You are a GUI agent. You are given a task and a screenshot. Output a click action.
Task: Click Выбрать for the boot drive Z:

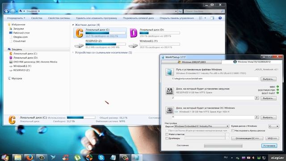pyautogui.click(x=268, y=98)
